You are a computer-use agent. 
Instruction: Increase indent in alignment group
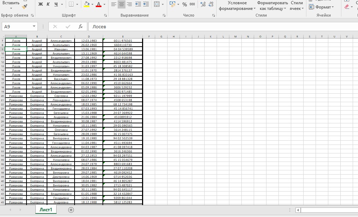coord(146,4)
